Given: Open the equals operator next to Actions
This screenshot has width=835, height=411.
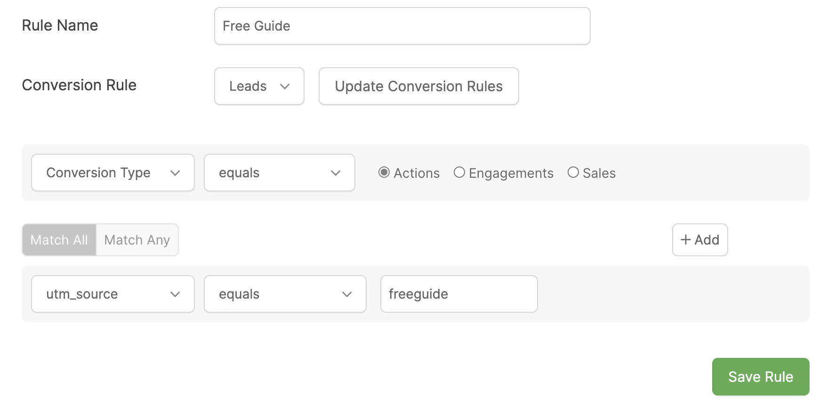Looking at the screenshot, I should [x=279, y=173].
